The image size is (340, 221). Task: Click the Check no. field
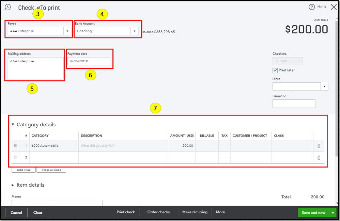click(x=287, y=61)
